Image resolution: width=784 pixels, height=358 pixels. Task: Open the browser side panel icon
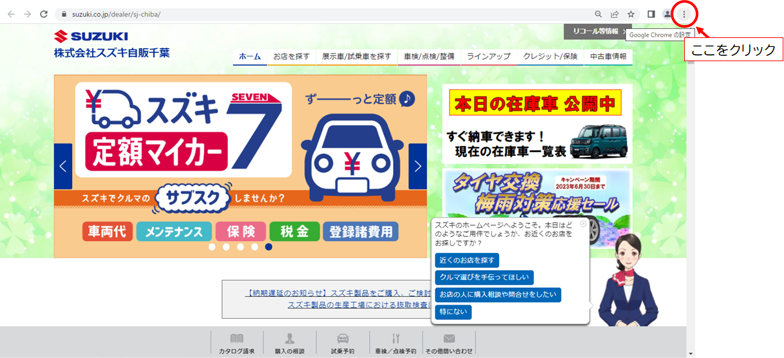click(651, 14)
